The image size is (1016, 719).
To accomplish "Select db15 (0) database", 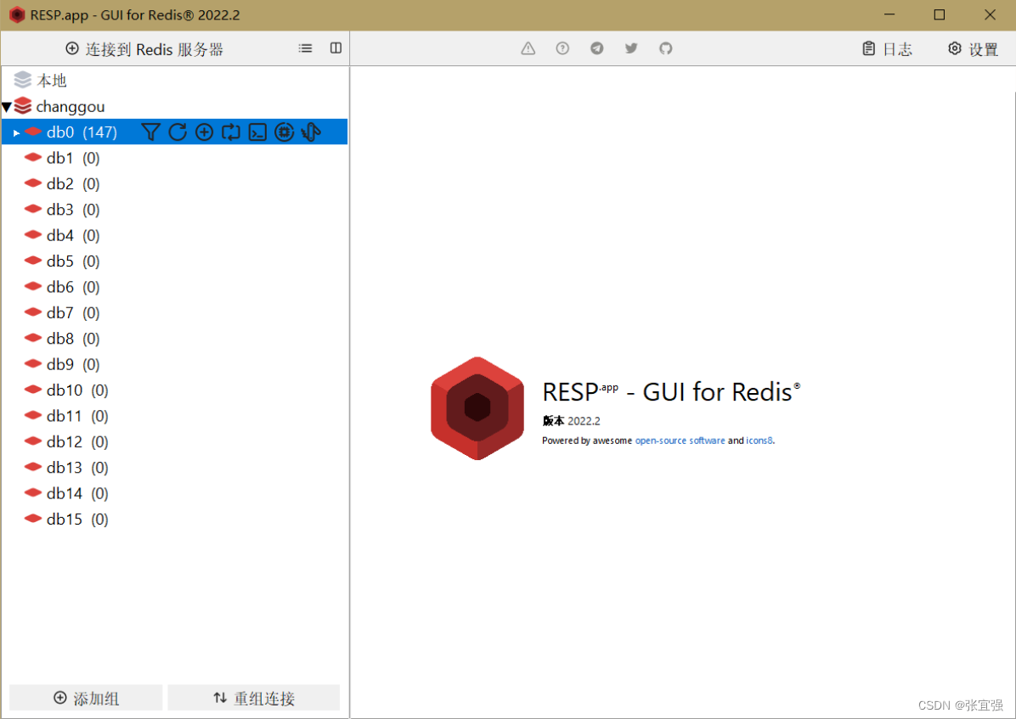I will 175,520.
